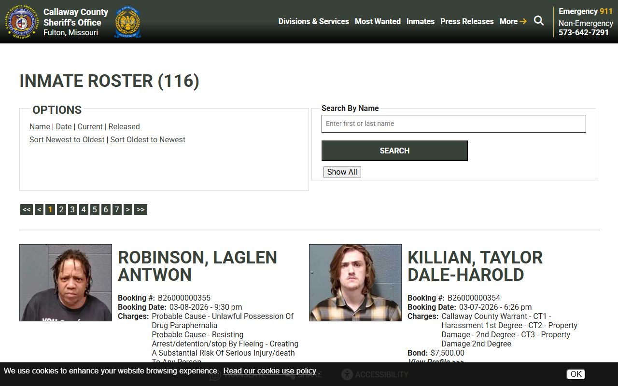This screenshot has height=386, width=618.
Task: Sort the roster by Date
Action: 64,126
